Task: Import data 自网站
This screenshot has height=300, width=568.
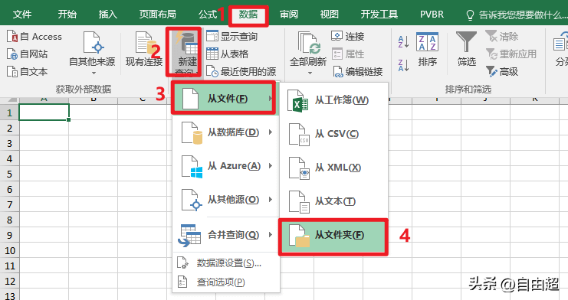Action: (x=27, y=54)
